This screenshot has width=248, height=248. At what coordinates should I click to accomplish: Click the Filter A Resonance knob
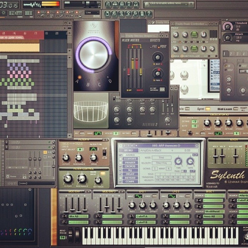click(79, 158)
